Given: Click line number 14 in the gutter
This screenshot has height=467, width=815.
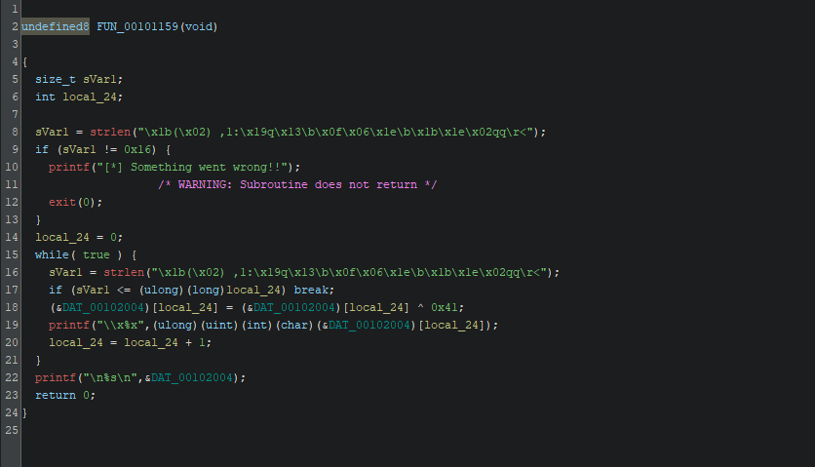Looking at the screenshot, I should (13, 237).
